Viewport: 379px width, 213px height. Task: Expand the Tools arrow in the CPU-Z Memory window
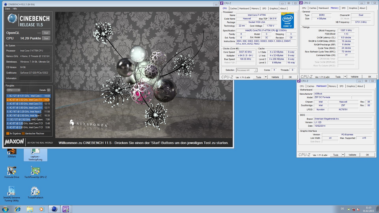pos(345,77)
